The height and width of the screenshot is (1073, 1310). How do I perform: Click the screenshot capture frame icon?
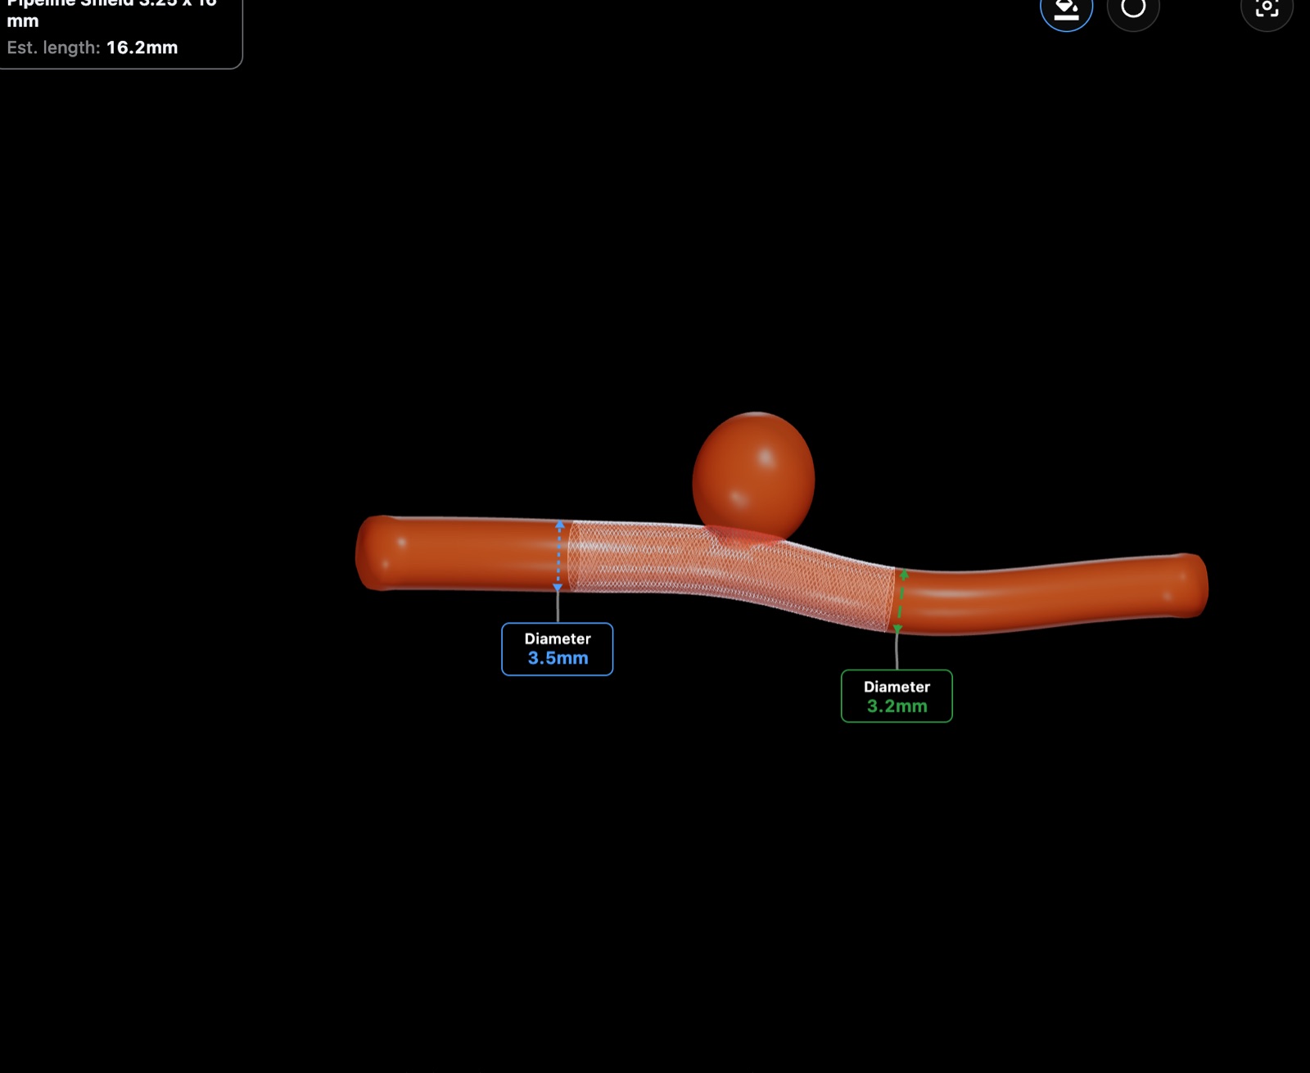(x=1267, y=8)
